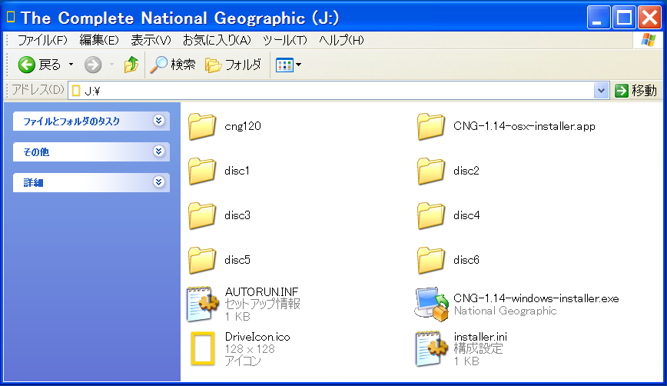Select the disc1 folder icon
Screen dimensions: 667x386
(x=202, y=171)
